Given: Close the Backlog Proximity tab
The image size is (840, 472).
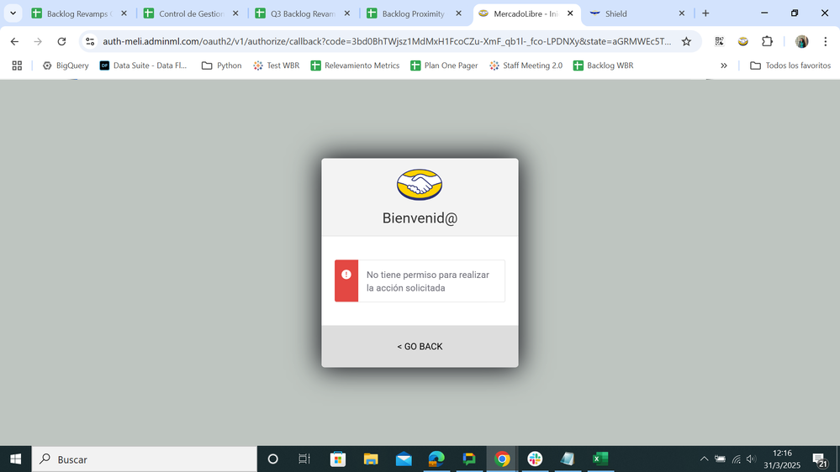Looking at the screenshot, I should (x=458, y=13).
